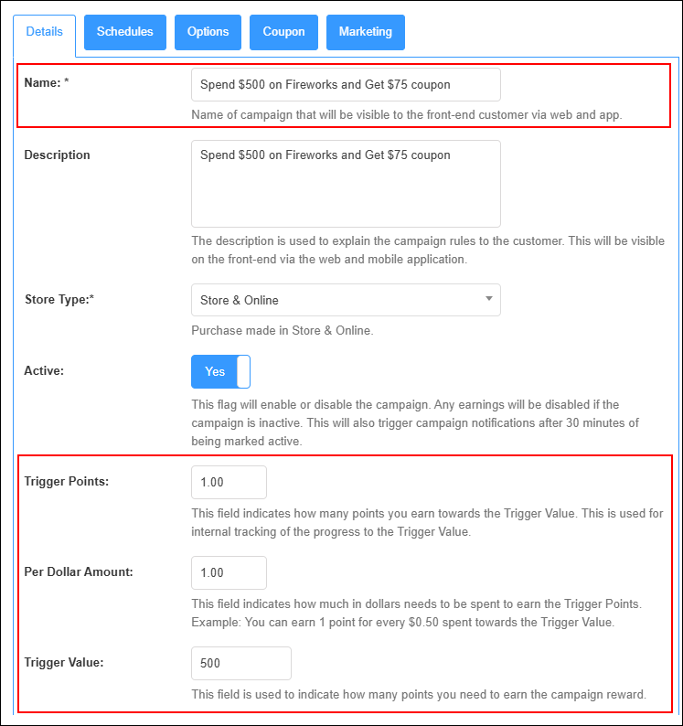The width and height of the screenshot is (683, 726).
Task: Click the campaign Name input field
Action: tap(346, 85)
